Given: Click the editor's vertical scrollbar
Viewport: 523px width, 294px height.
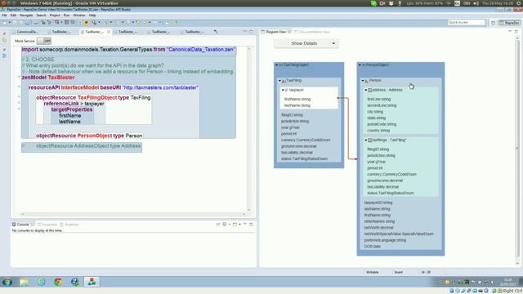Looking at the screenshot, I should coord(249,129).
